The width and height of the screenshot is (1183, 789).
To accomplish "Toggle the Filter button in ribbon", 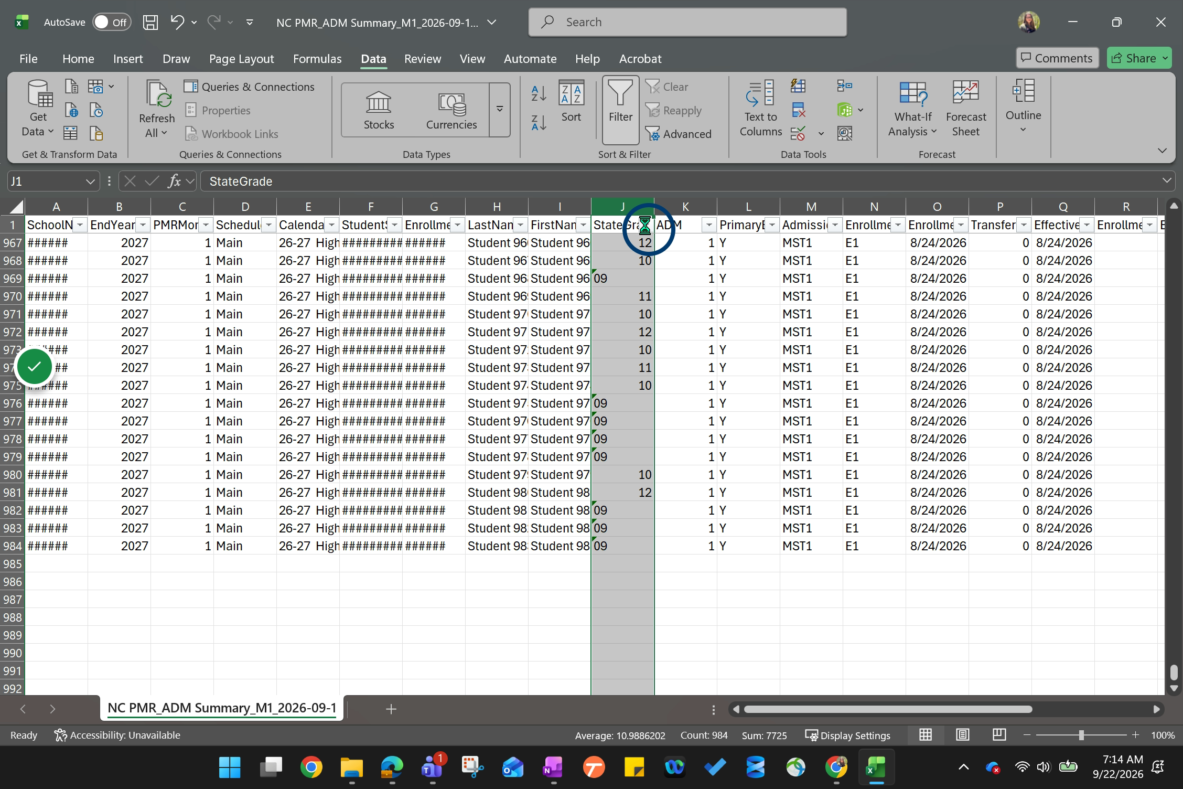I will (620, 110).
